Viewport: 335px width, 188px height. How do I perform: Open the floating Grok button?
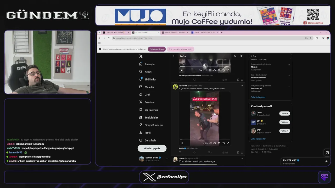coord(327,152)
